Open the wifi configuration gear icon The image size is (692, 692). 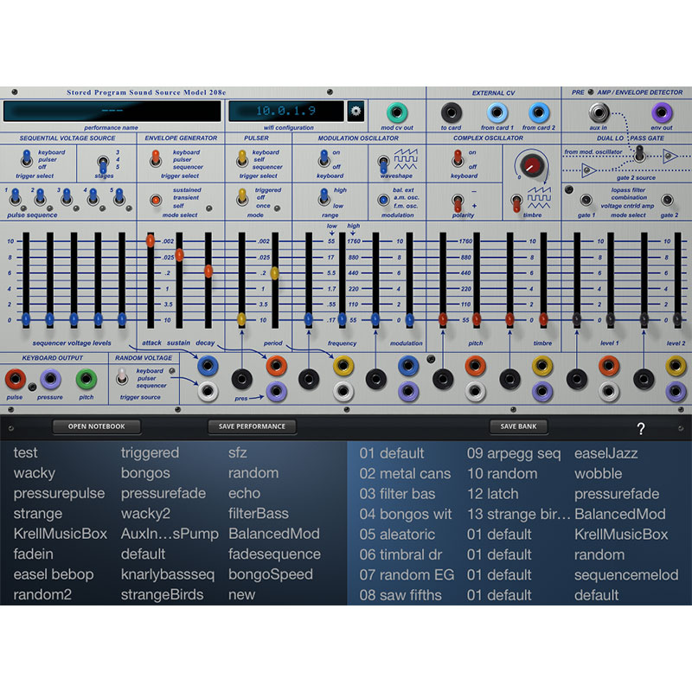pyautogui.click(x=354, y=112)
